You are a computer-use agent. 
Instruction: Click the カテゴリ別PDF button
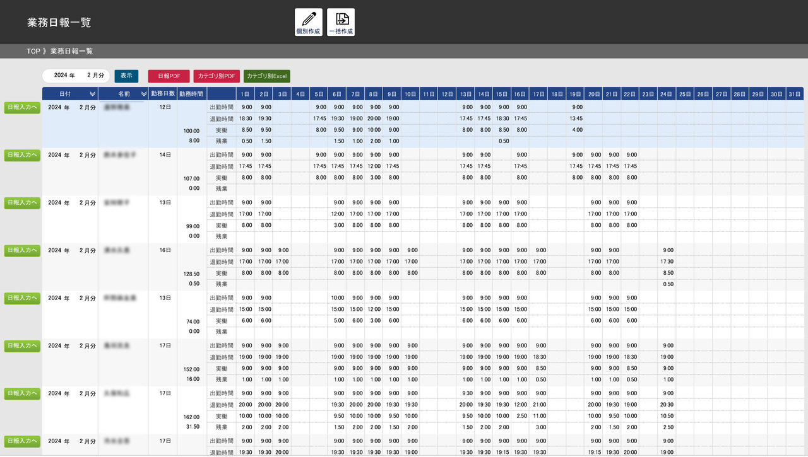pyautogui.click(x=217, y=76)
